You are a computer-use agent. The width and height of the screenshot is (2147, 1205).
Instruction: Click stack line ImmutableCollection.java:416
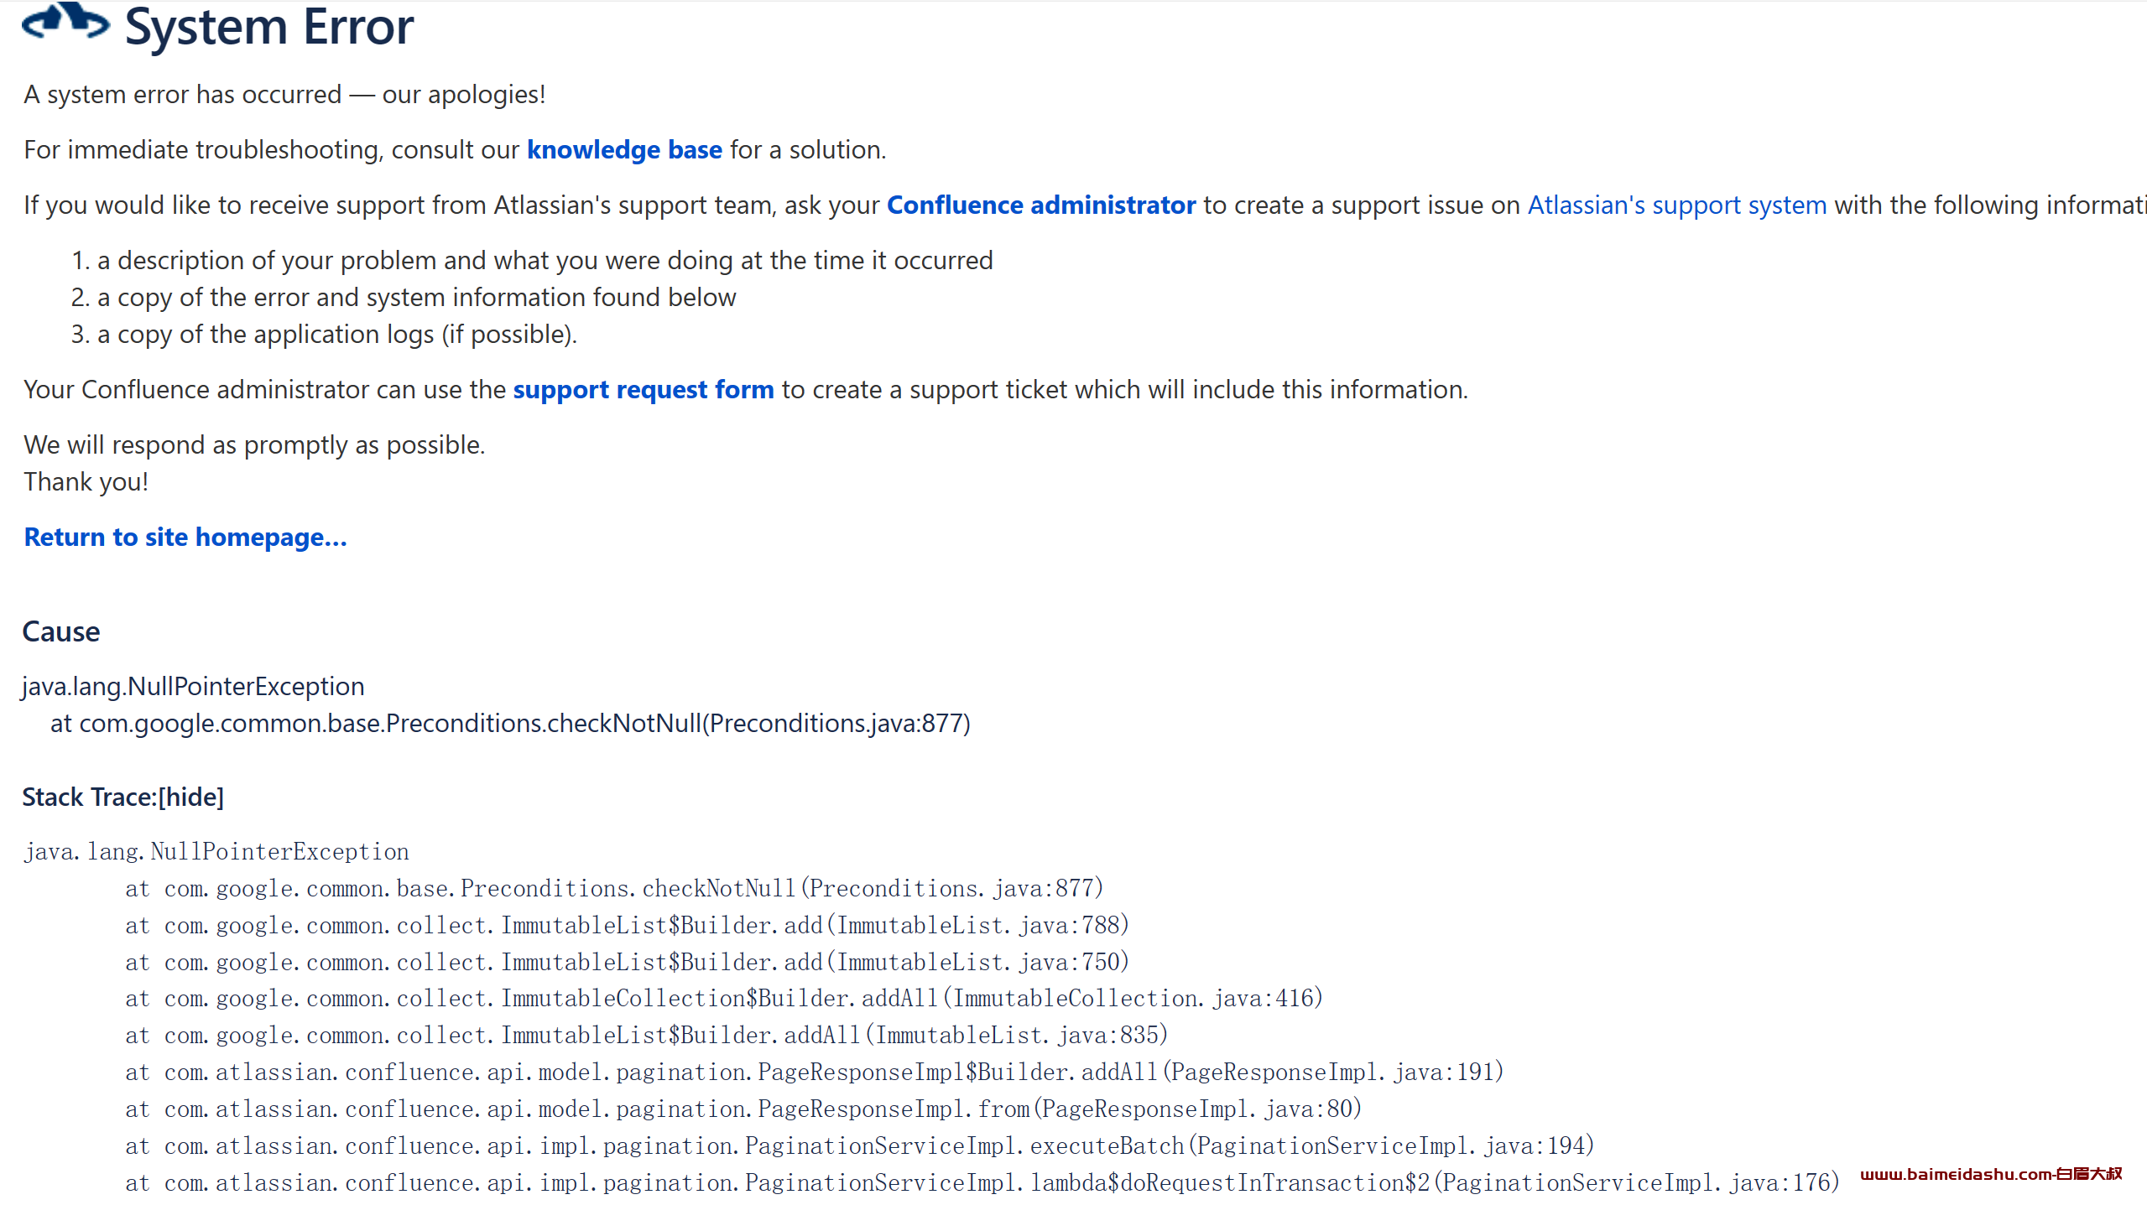tap(724, 999)
